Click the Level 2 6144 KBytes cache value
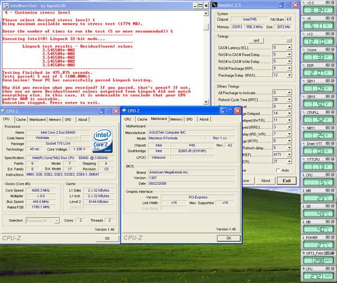The width and height of the screenshot is (337, 283). click(x=98, y=202)
